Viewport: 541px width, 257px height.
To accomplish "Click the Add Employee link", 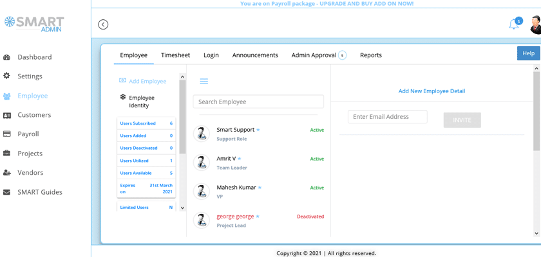I will pyautogui.click(x=147, y=82).
